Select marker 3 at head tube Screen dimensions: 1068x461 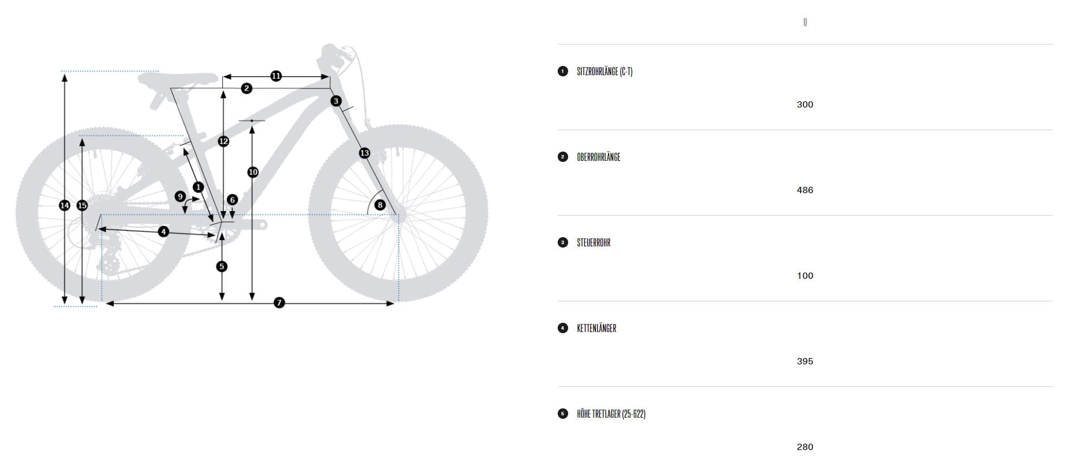(336, 101)
